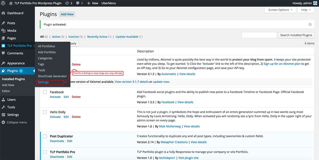Click the Appearance paintbrush icon
Image resolution: width=319 pixels, height=160 pixels.
point(3,63)
